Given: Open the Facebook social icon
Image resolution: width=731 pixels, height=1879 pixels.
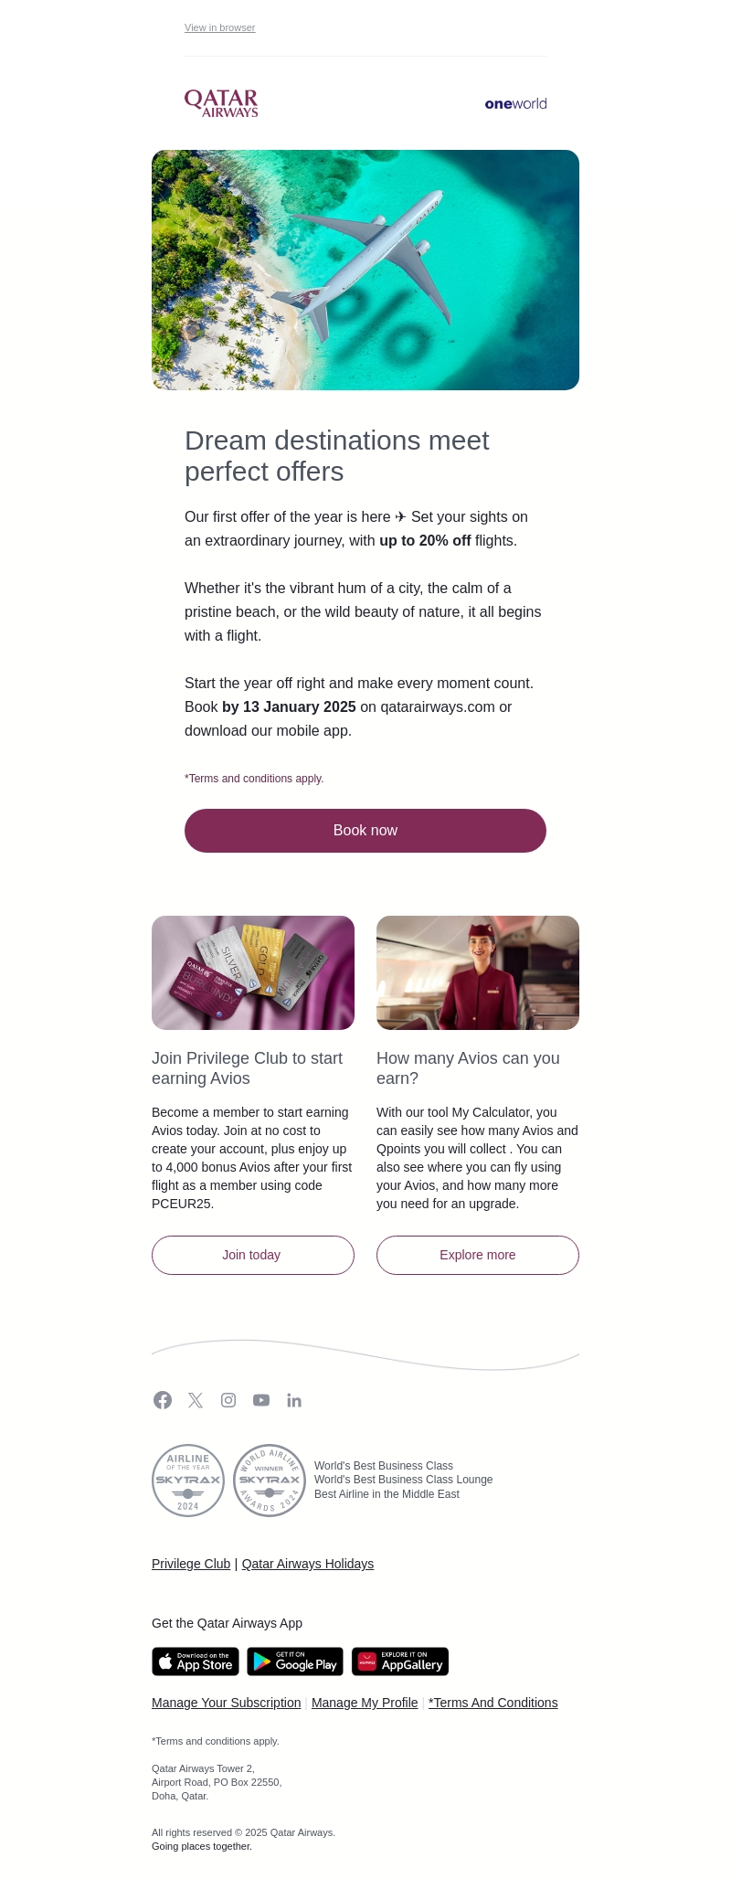Looking at the screenshot, I should [x=163, y=1400].
